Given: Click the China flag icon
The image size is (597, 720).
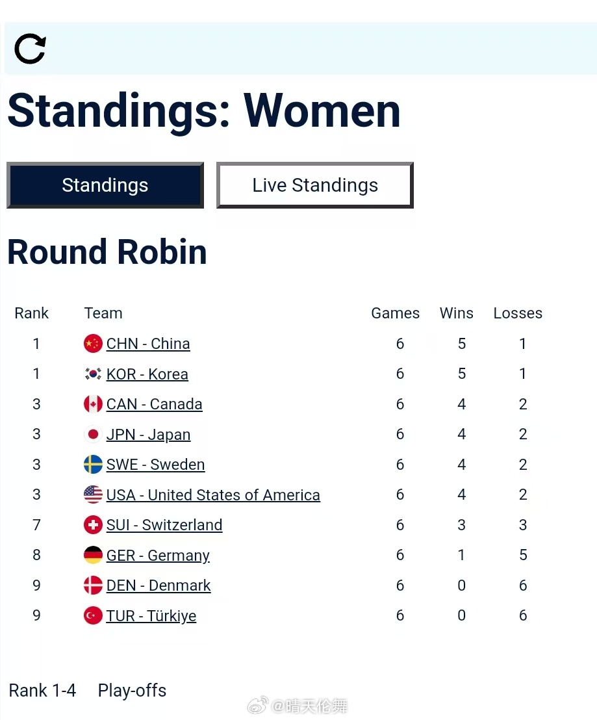Looking at the screenshot, I should click(93, 344).
